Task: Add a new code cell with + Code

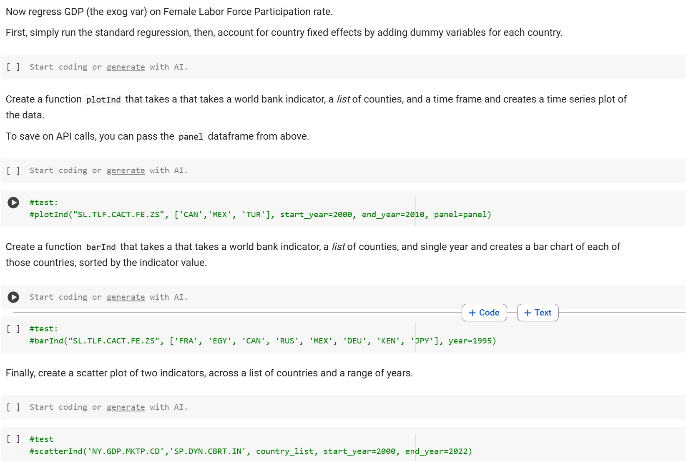Action: click(484, 313)
